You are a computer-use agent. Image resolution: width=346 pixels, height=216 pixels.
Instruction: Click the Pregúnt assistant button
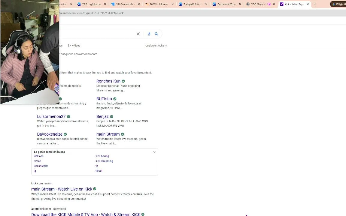pyautogui.click(x=338, y=4)
